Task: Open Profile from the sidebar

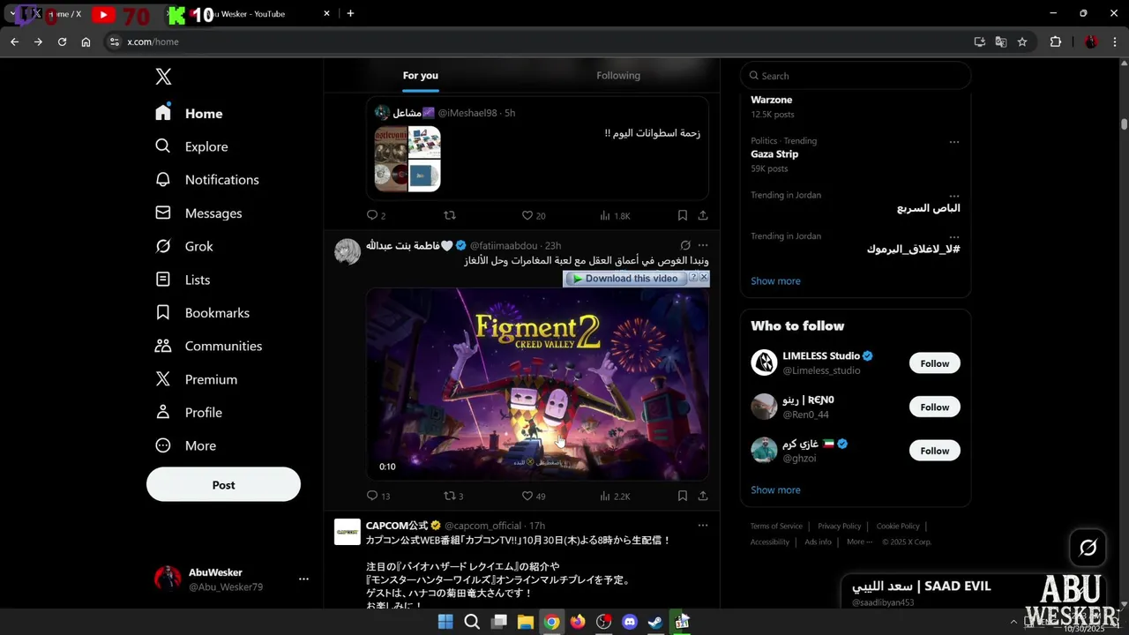Action: [188, 412]
